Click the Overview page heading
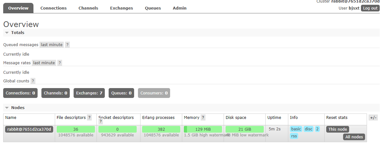381x145 pixels. [21, 24]
